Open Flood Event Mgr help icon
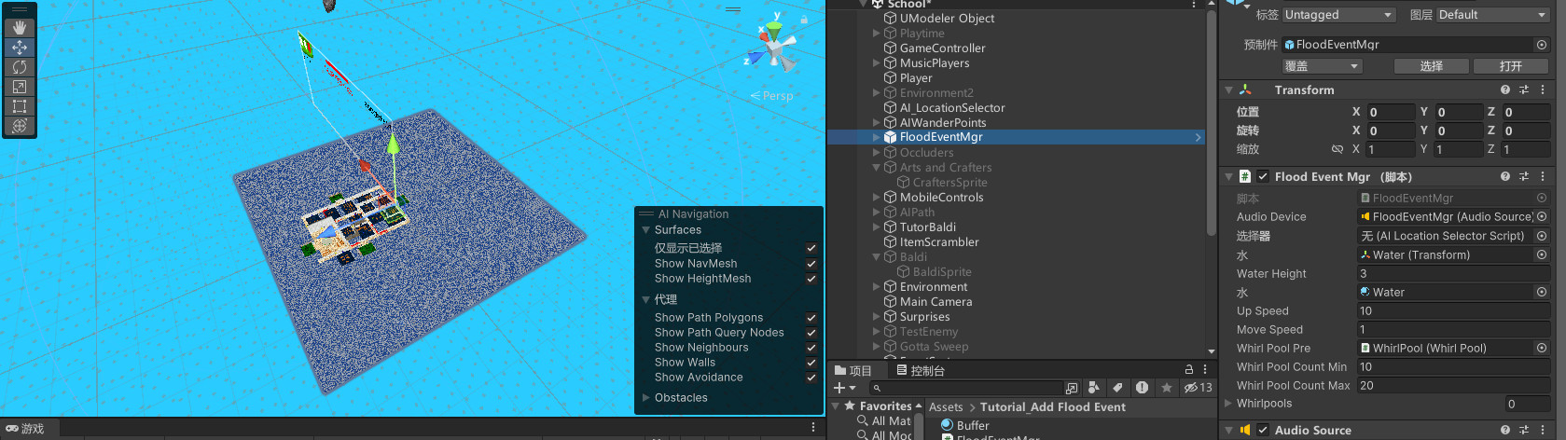1566x440 pixels. 1505,176
